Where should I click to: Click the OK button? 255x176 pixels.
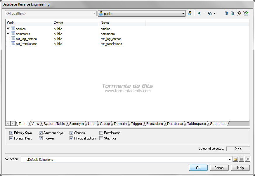pyautogui.click(x=198, y=168)
